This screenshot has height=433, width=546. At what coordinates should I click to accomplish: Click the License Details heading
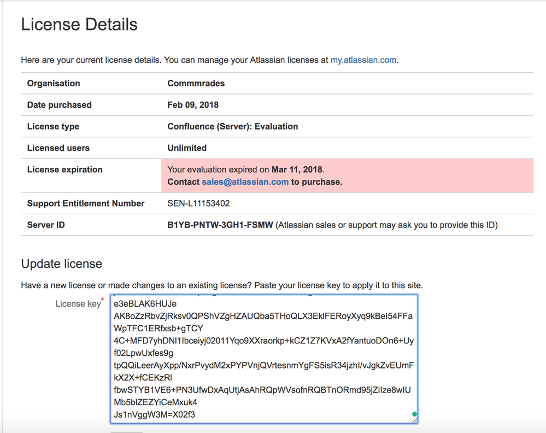point(79,25)
